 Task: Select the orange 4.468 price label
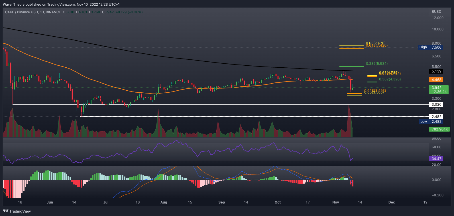tap(436, 80)
